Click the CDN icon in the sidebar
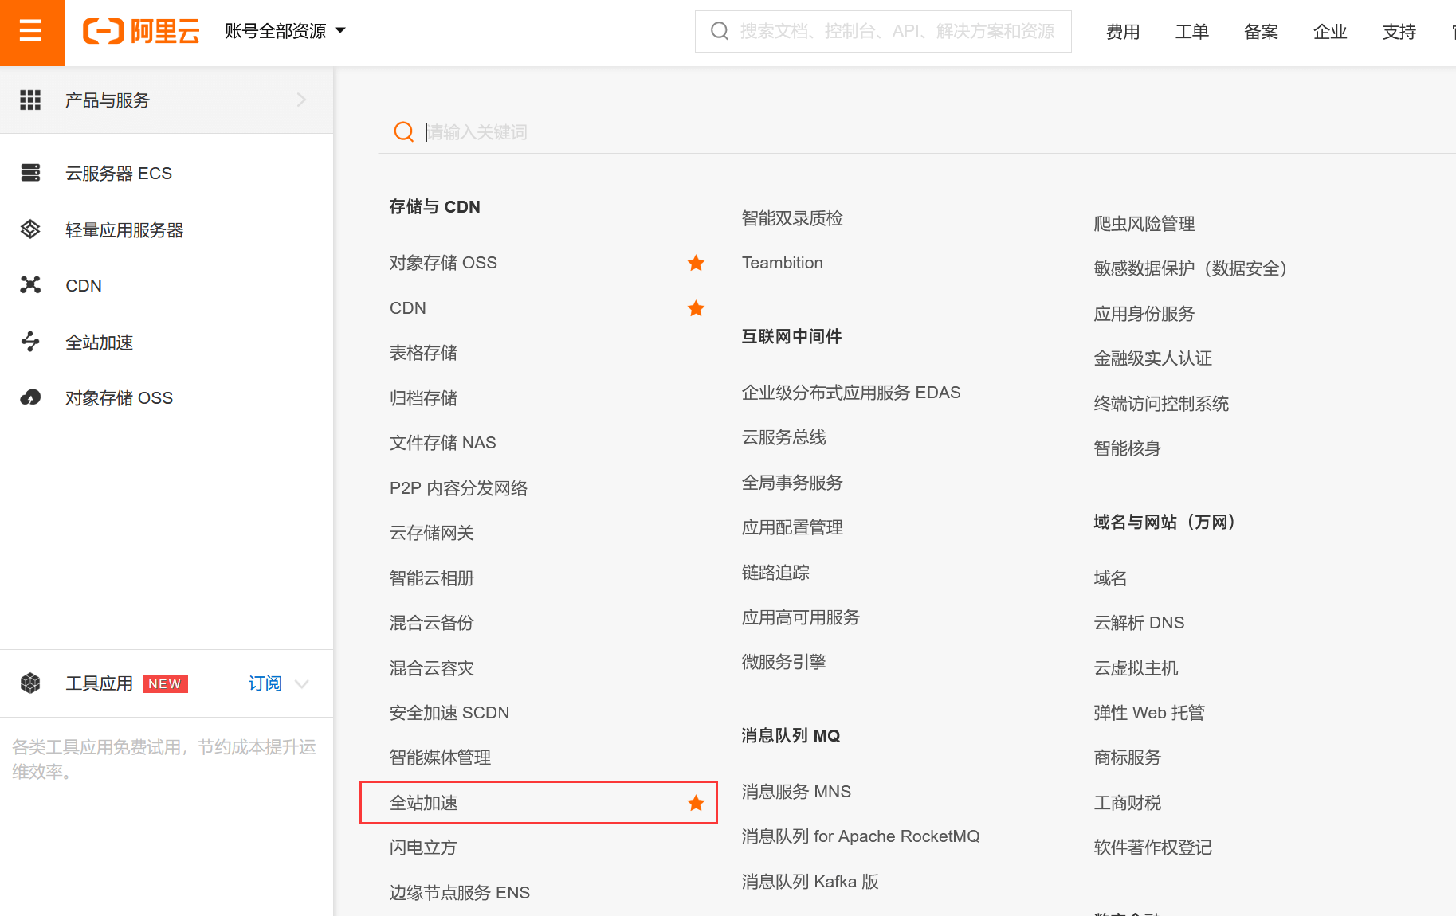This screenshot has width=1456, height=916. click(x=30, y=285)
